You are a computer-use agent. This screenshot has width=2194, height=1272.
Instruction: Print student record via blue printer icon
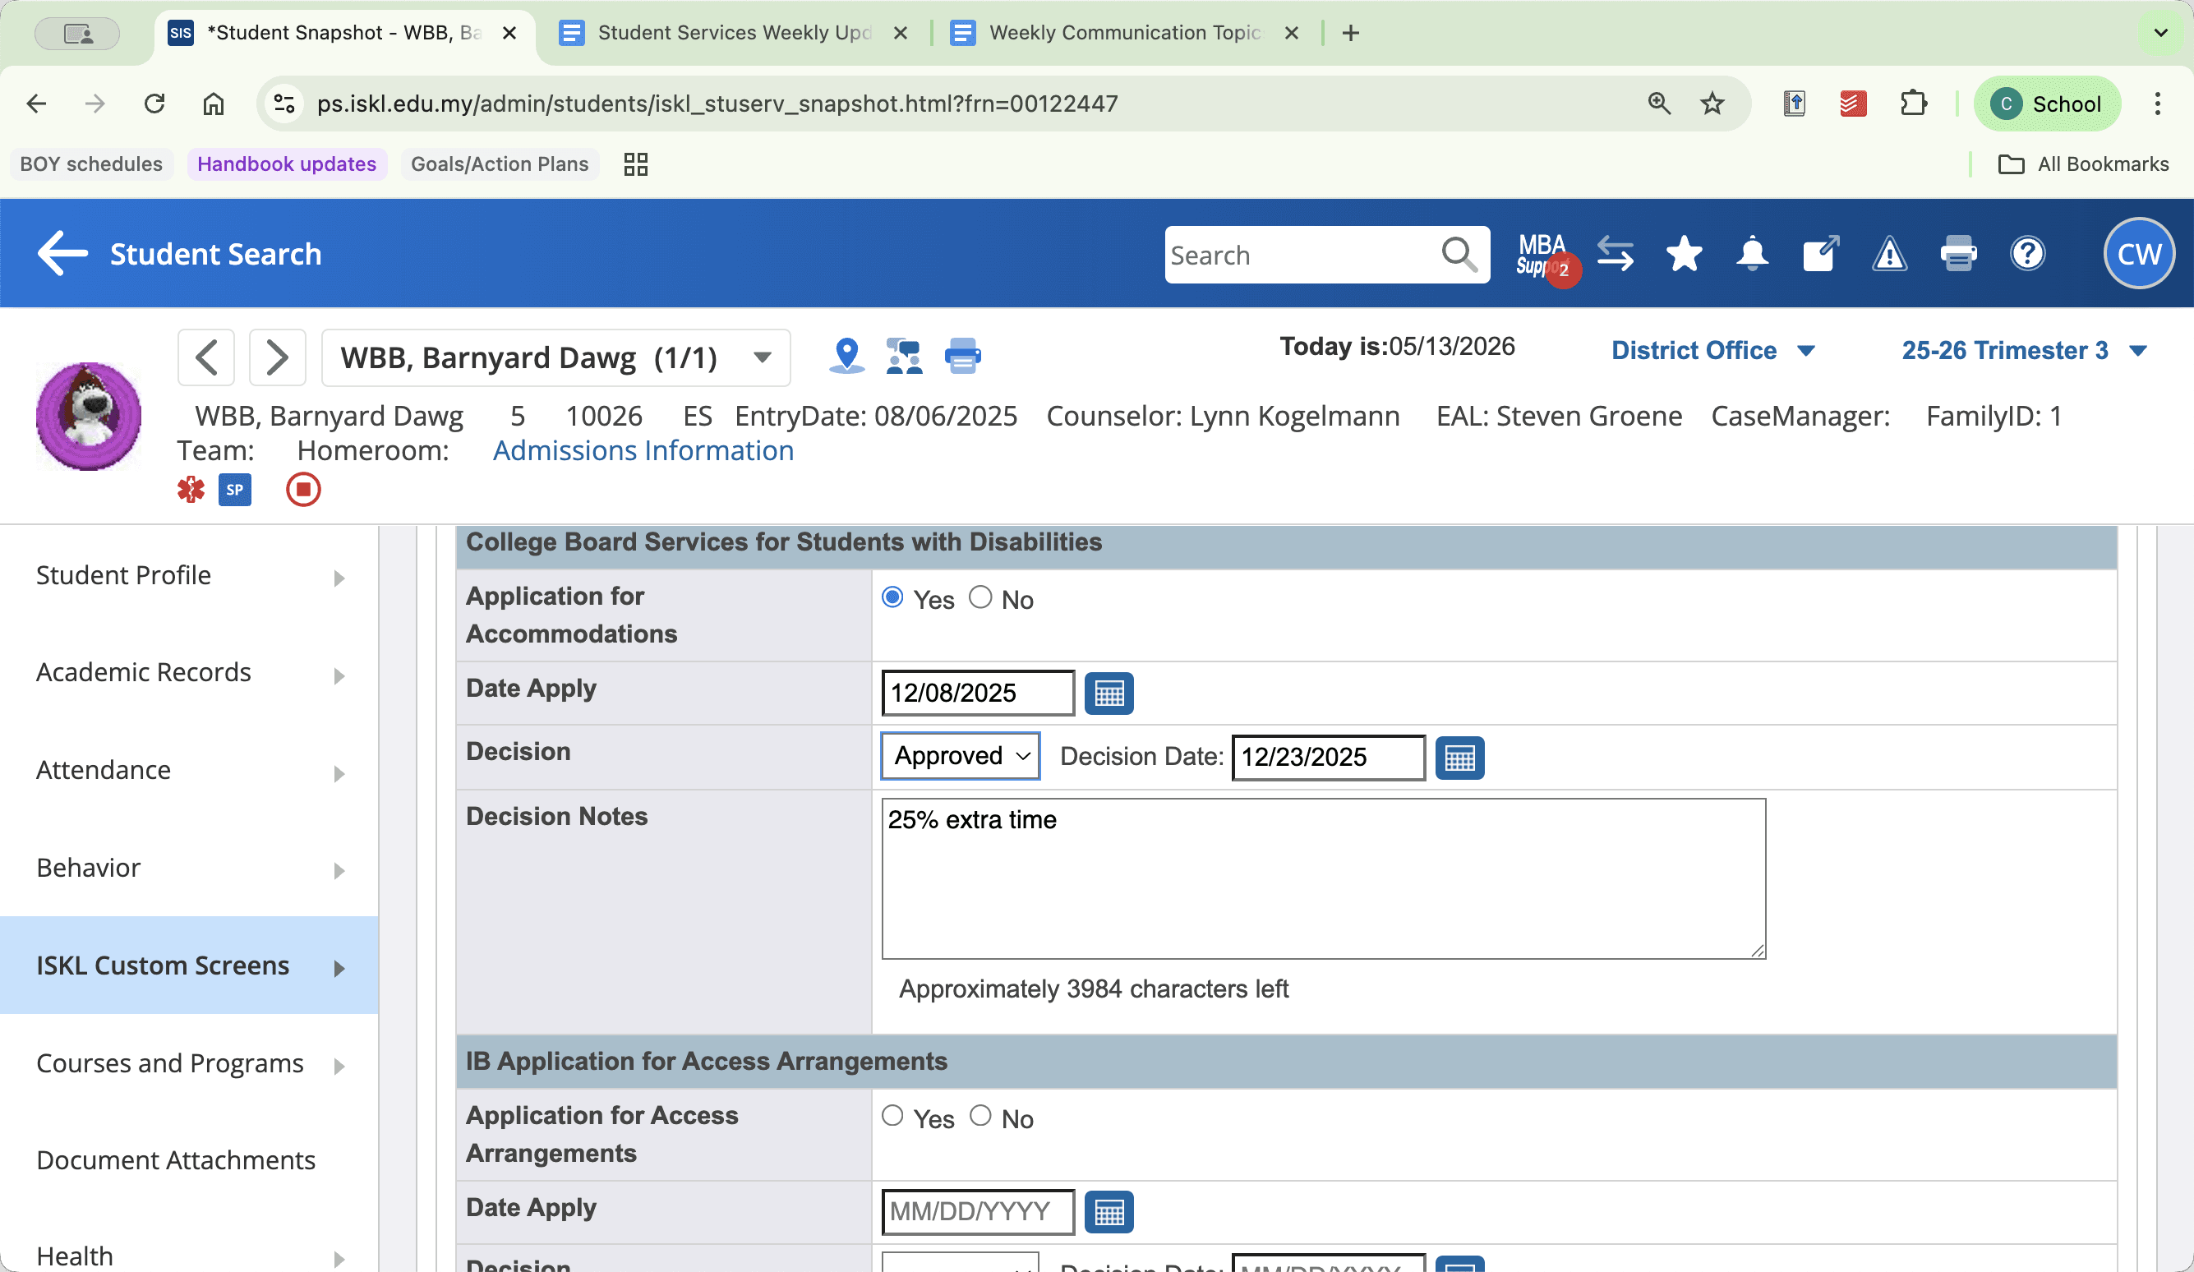pyautogui.click(x=962, y=356)
